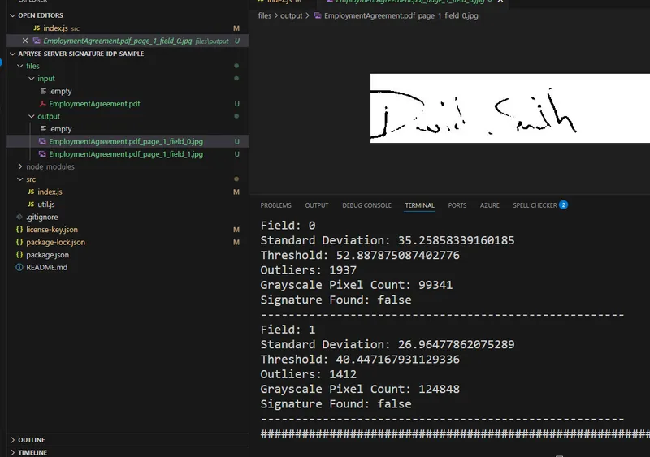
Task: Click the output breadcrumb segment
Action: pyautogui.click(x=292, y=15)
